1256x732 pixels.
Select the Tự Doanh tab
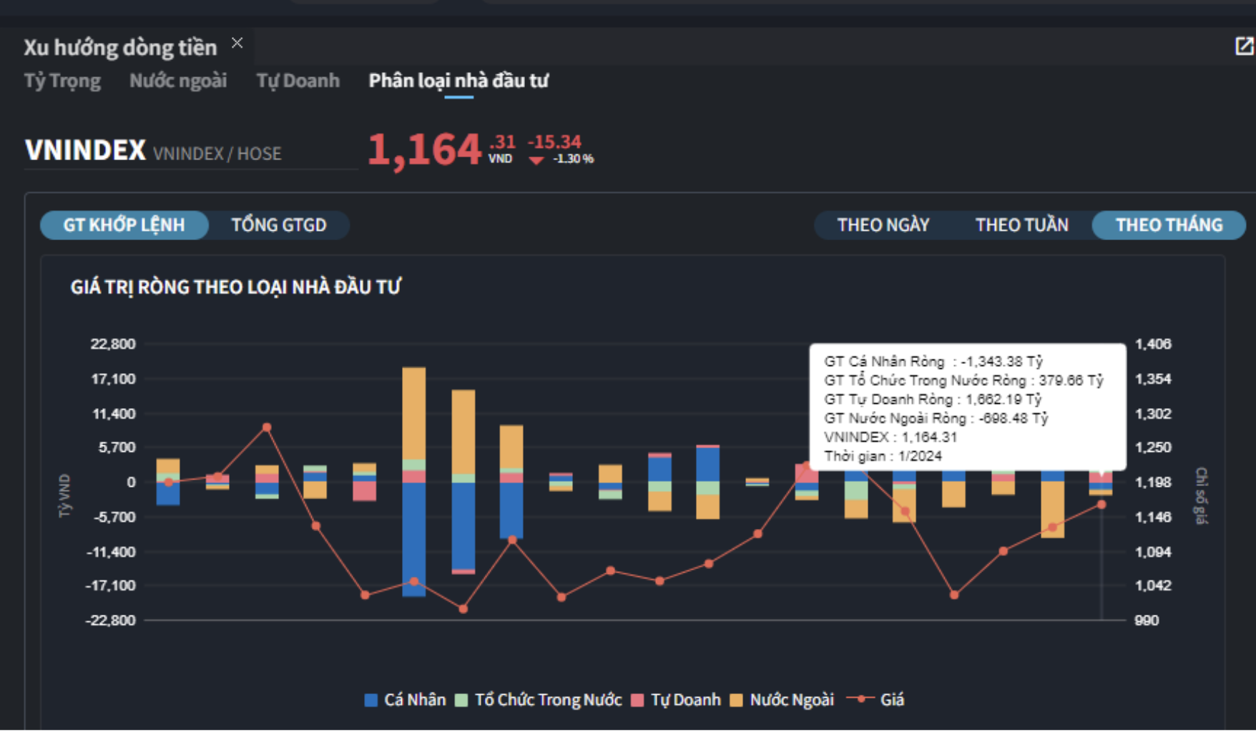[298, 81]
